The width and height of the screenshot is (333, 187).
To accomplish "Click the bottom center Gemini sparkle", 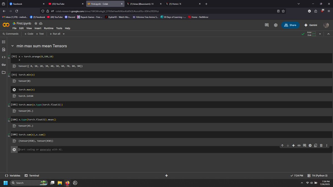I will click(x=167, y=176).
